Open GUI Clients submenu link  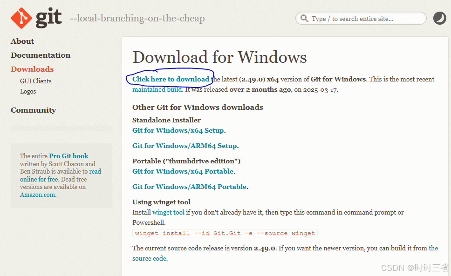[x=36, y=81]
